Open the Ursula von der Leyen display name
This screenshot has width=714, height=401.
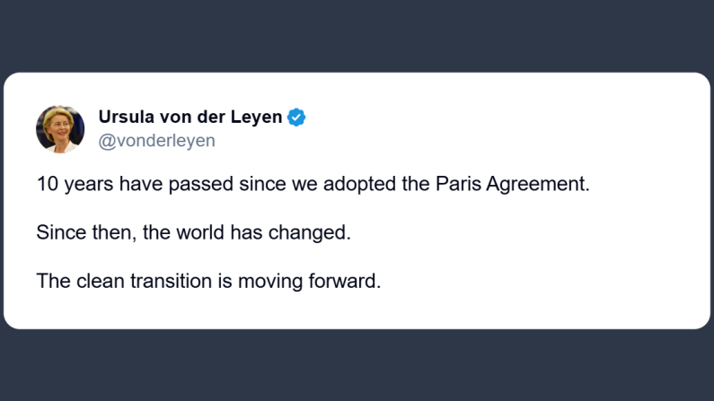pos(190,118)
